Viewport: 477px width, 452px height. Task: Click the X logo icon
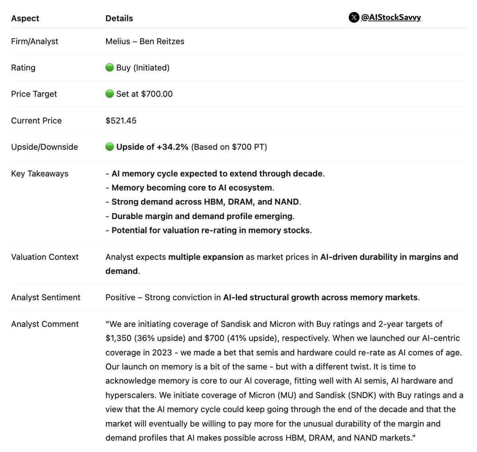point(354,17)
